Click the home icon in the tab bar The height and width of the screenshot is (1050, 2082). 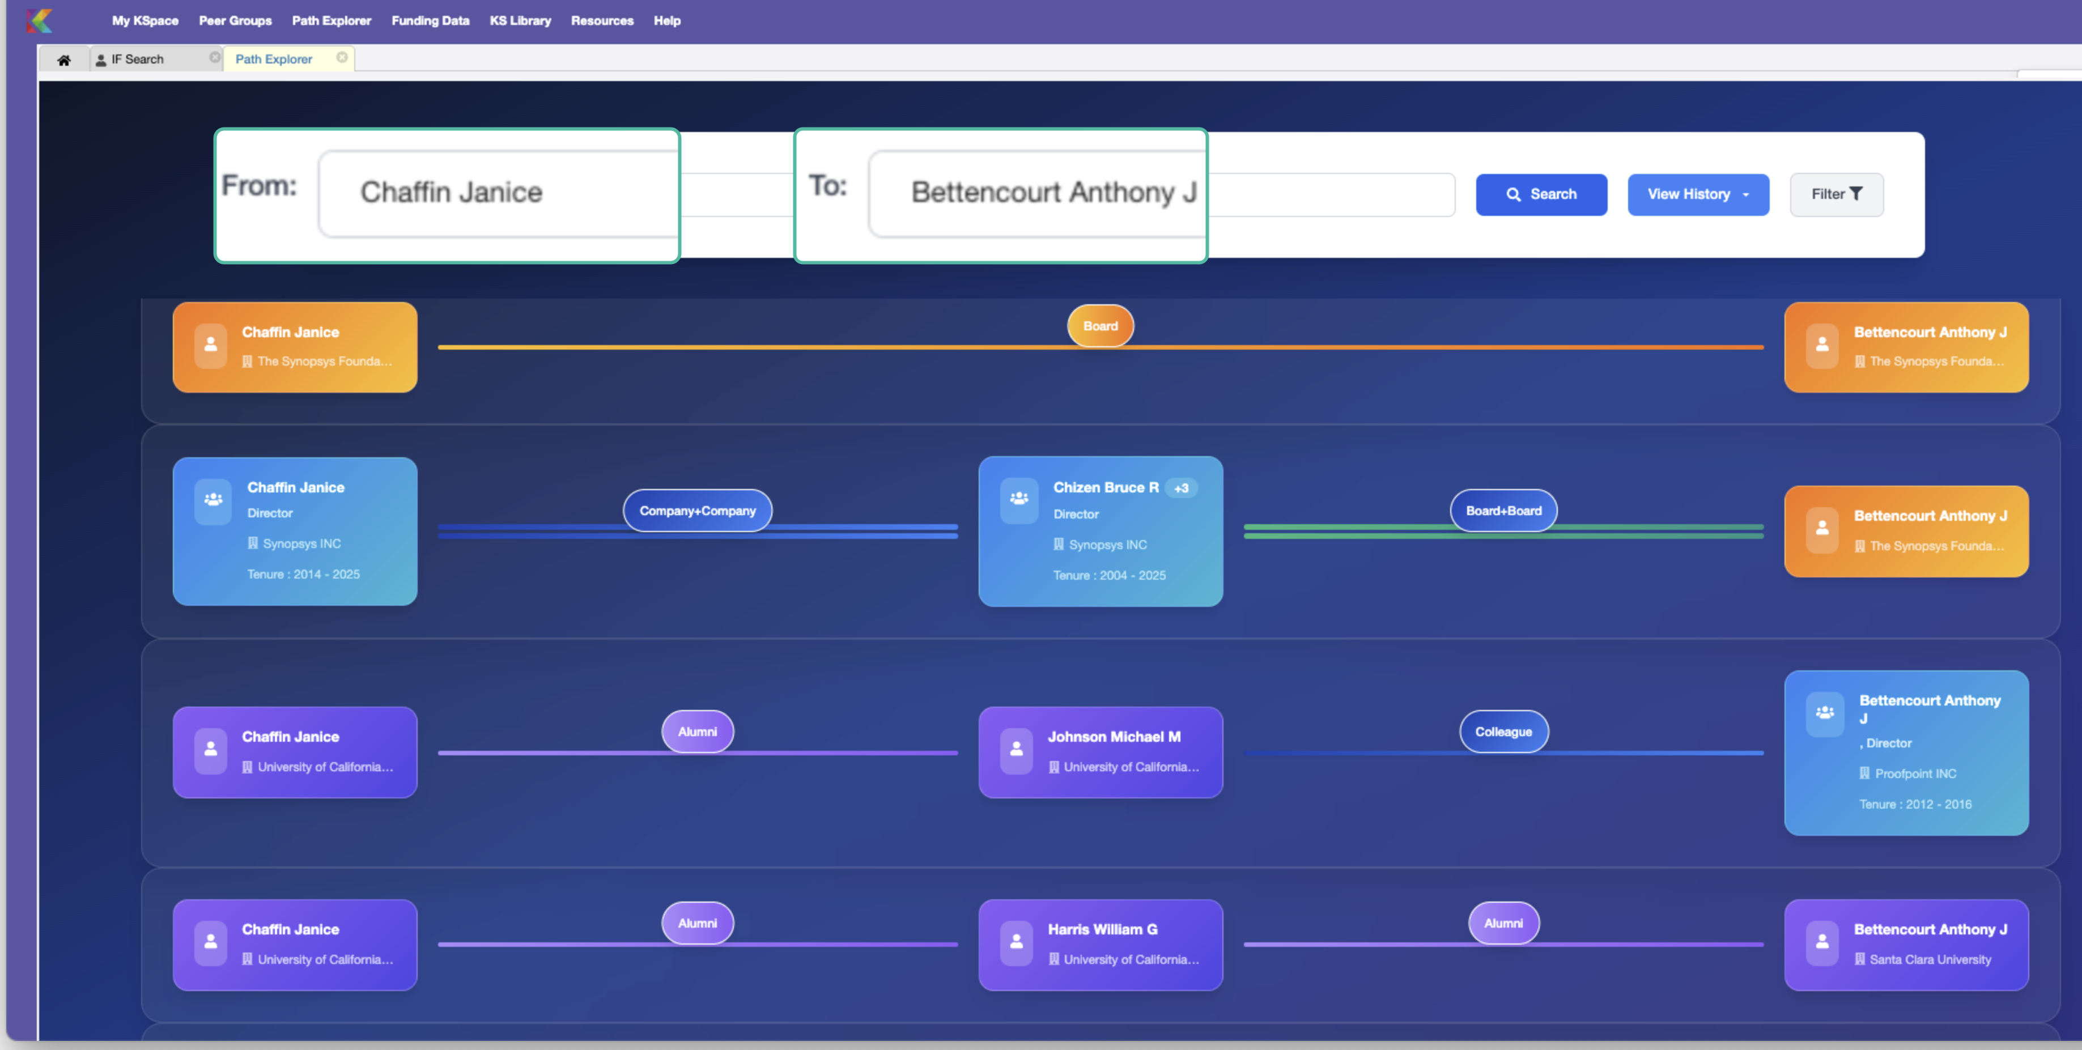click(x=64, y=59)
